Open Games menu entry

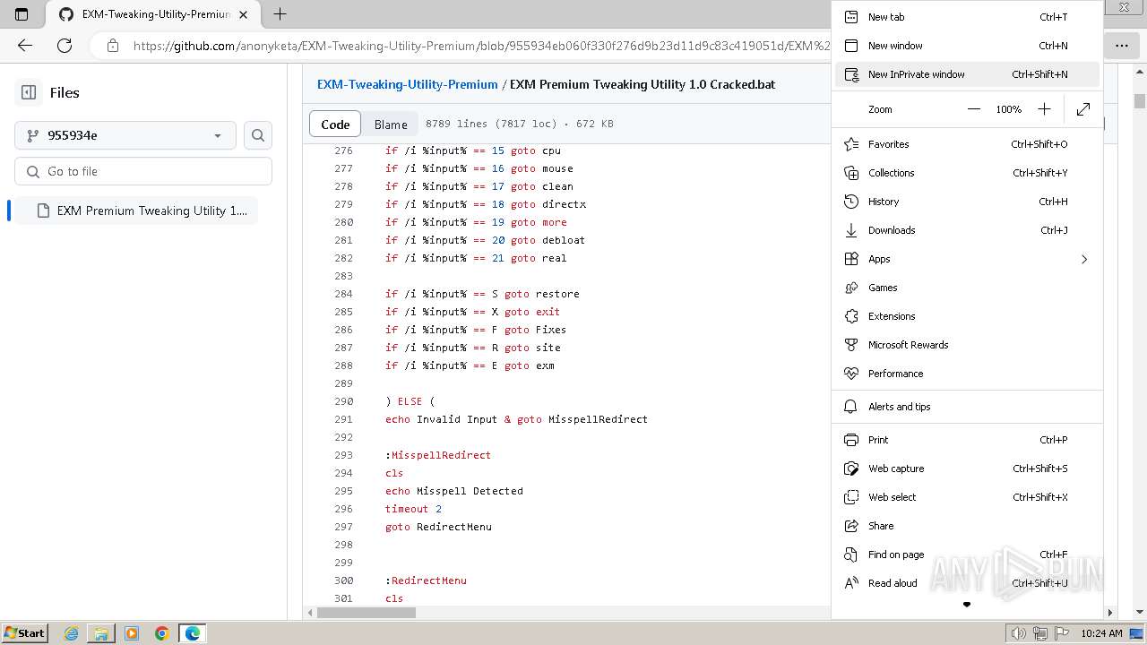(967, 288)
